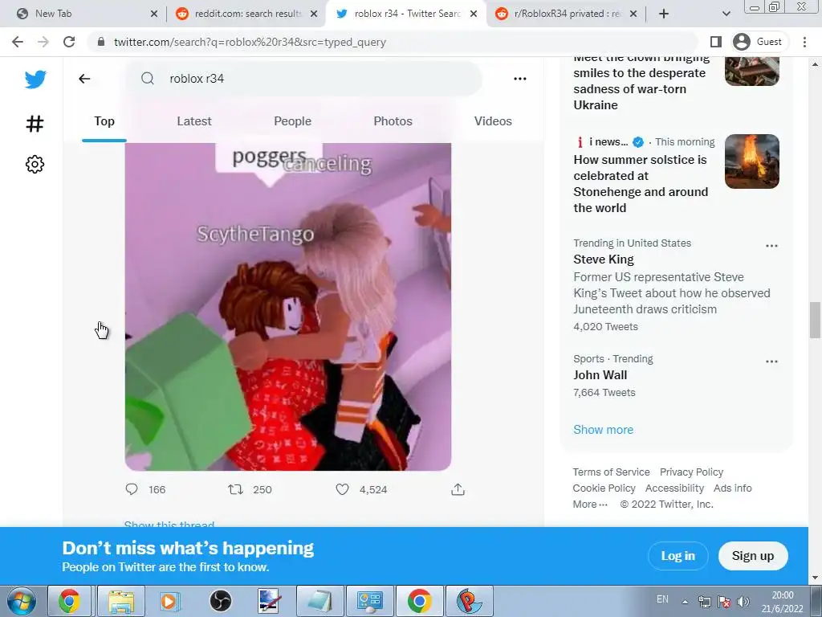Close the New Tab tab
Image resolution: width=822 pixels, height=617 pixels.
pyautogui.click(x=154, y=14)
